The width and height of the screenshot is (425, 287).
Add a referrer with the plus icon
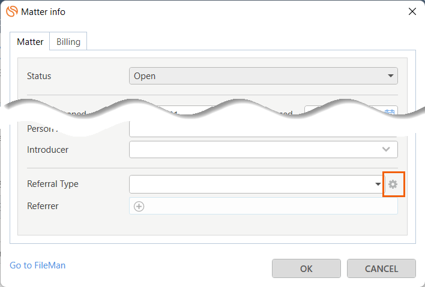(139, 206)
